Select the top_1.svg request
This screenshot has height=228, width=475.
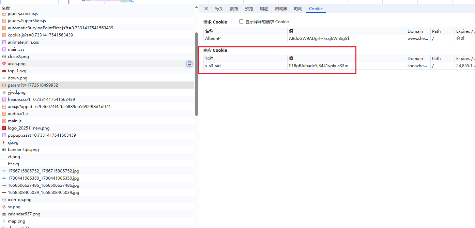[97, 71]
